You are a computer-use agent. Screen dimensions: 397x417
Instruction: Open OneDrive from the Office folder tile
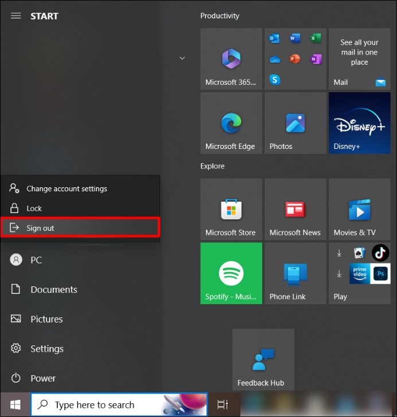[275, 59]
